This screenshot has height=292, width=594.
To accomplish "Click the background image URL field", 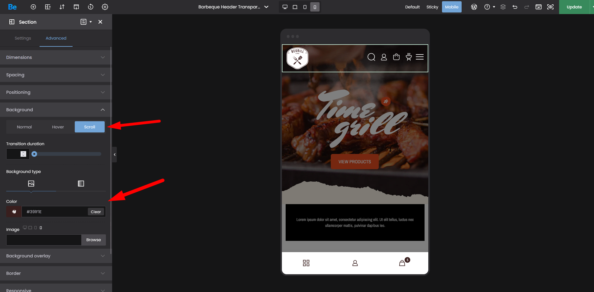I will click(44, 240).
